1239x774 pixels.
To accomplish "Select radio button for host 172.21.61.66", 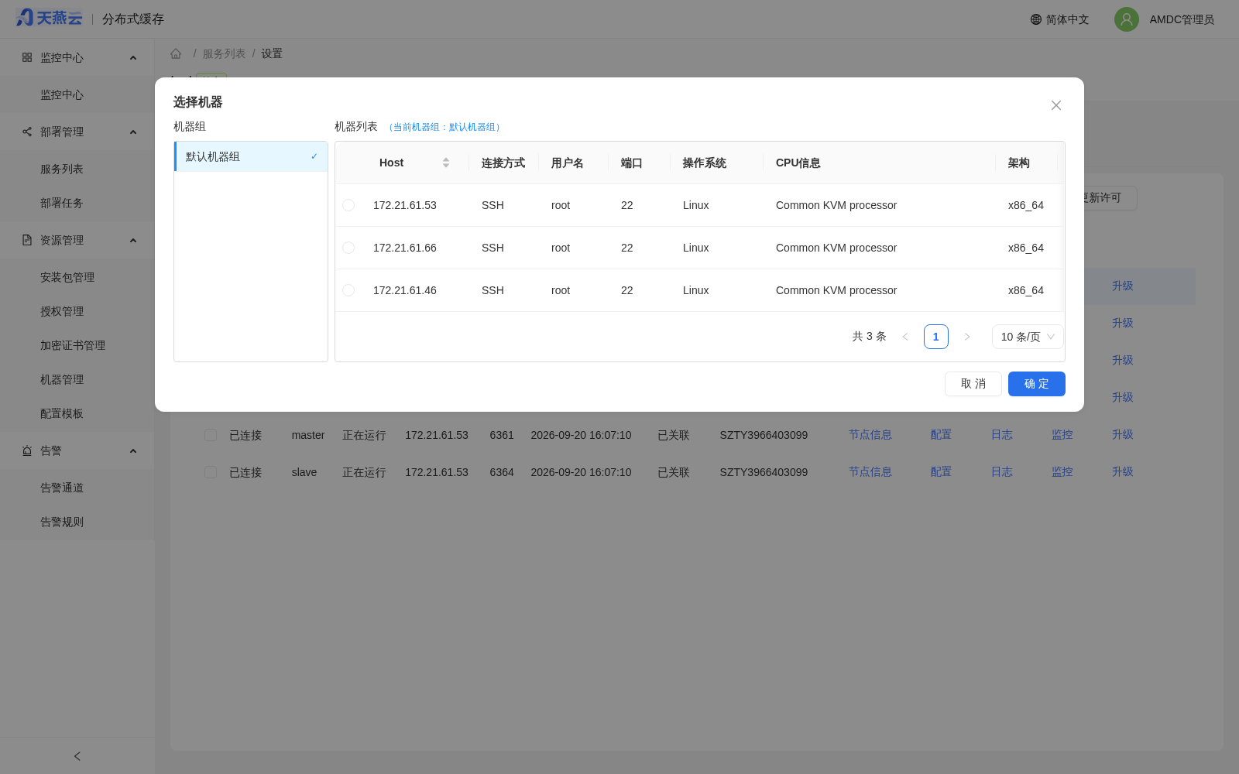I will click(x=348, y=248).
